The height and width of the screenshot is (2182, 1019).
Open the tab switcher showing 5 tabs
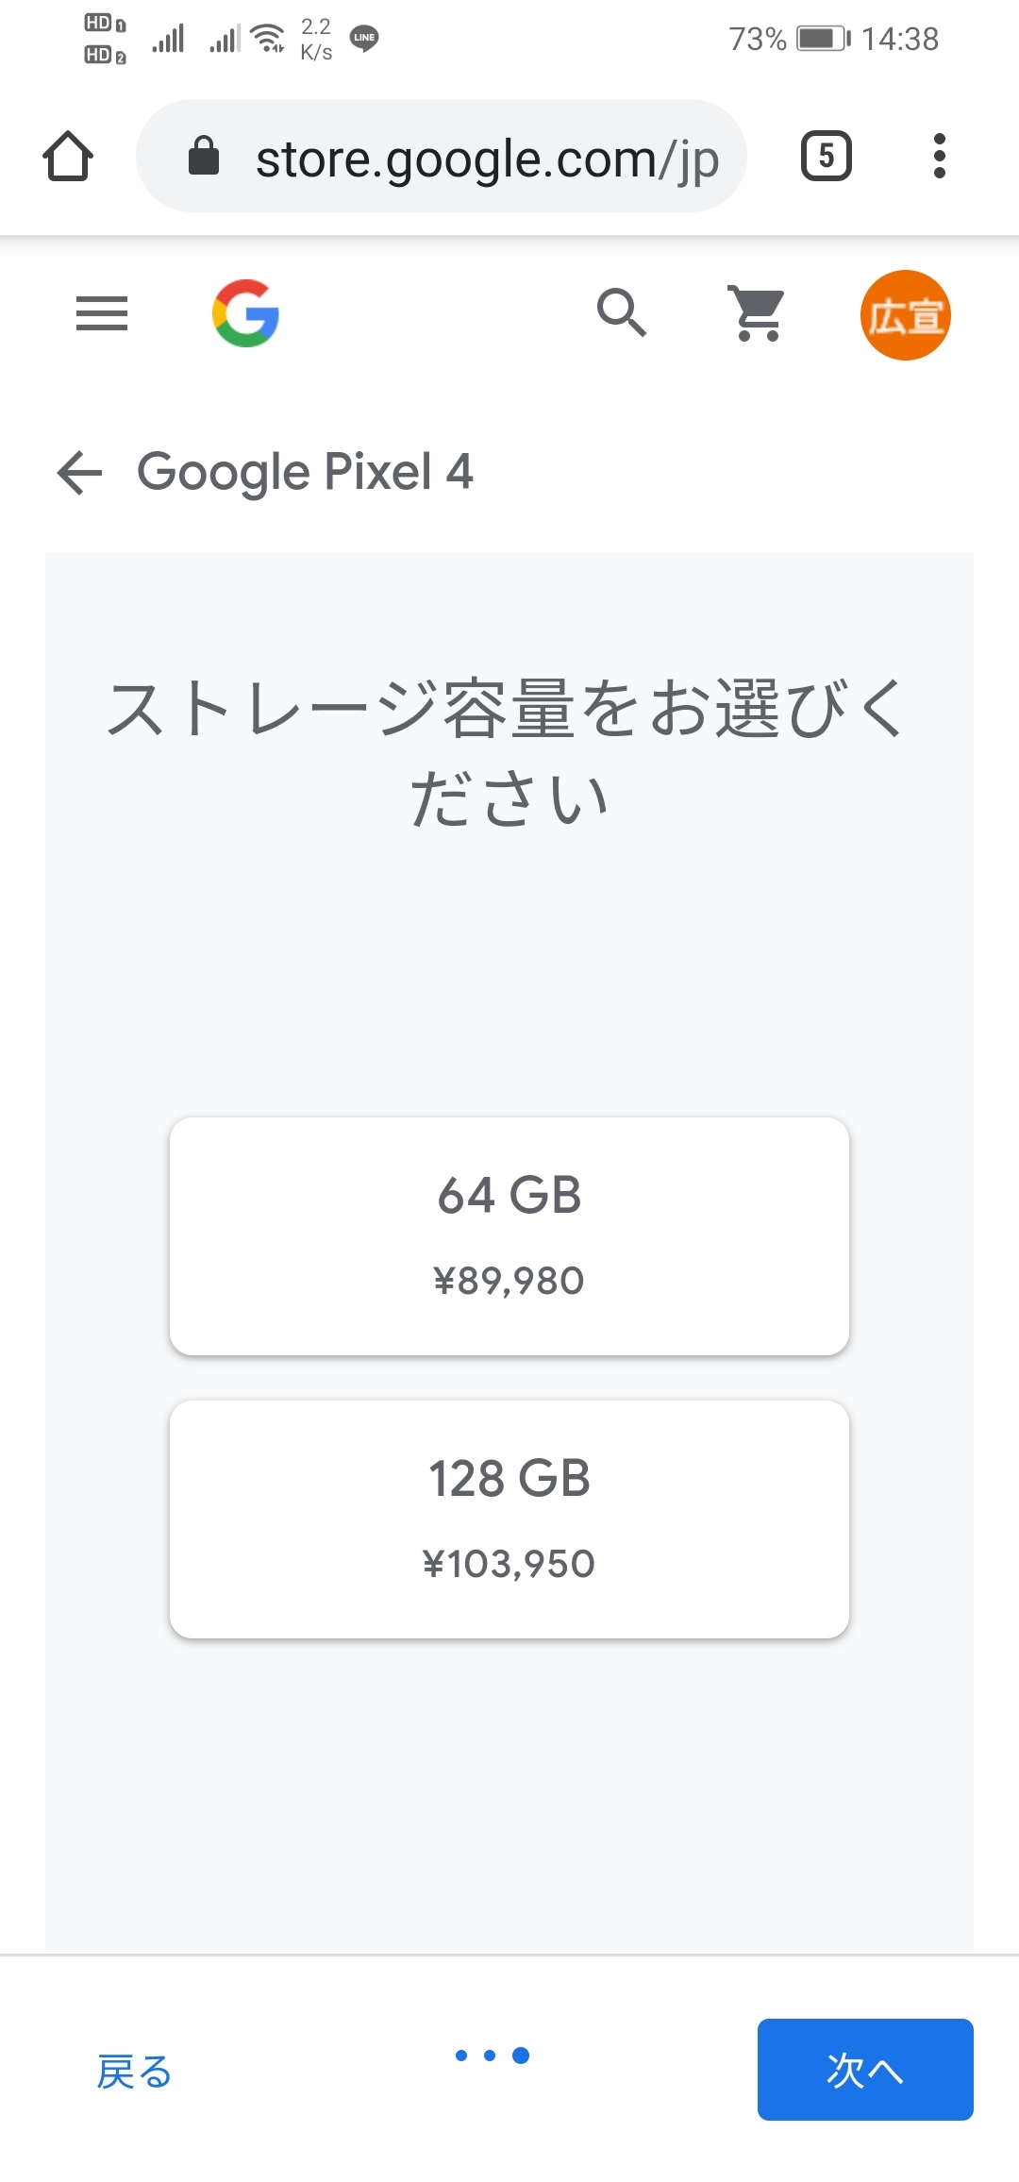pyautogui.click(x=826, y=157)
